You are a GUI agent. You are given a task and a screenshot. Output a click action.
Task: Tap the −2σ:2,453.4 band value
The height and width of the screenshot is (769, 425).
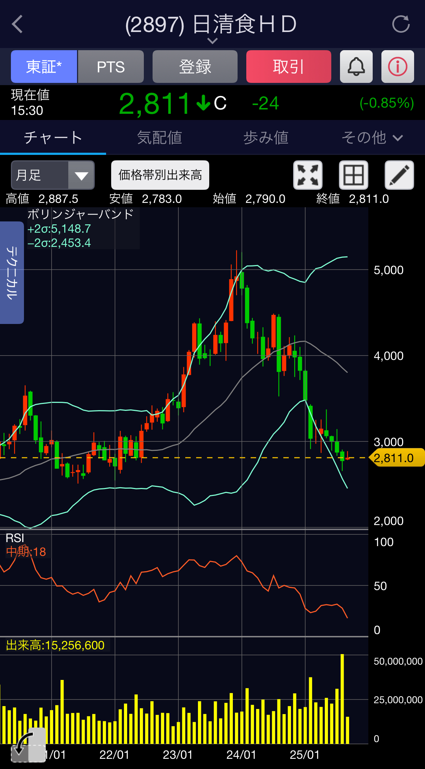pos(59,243)
